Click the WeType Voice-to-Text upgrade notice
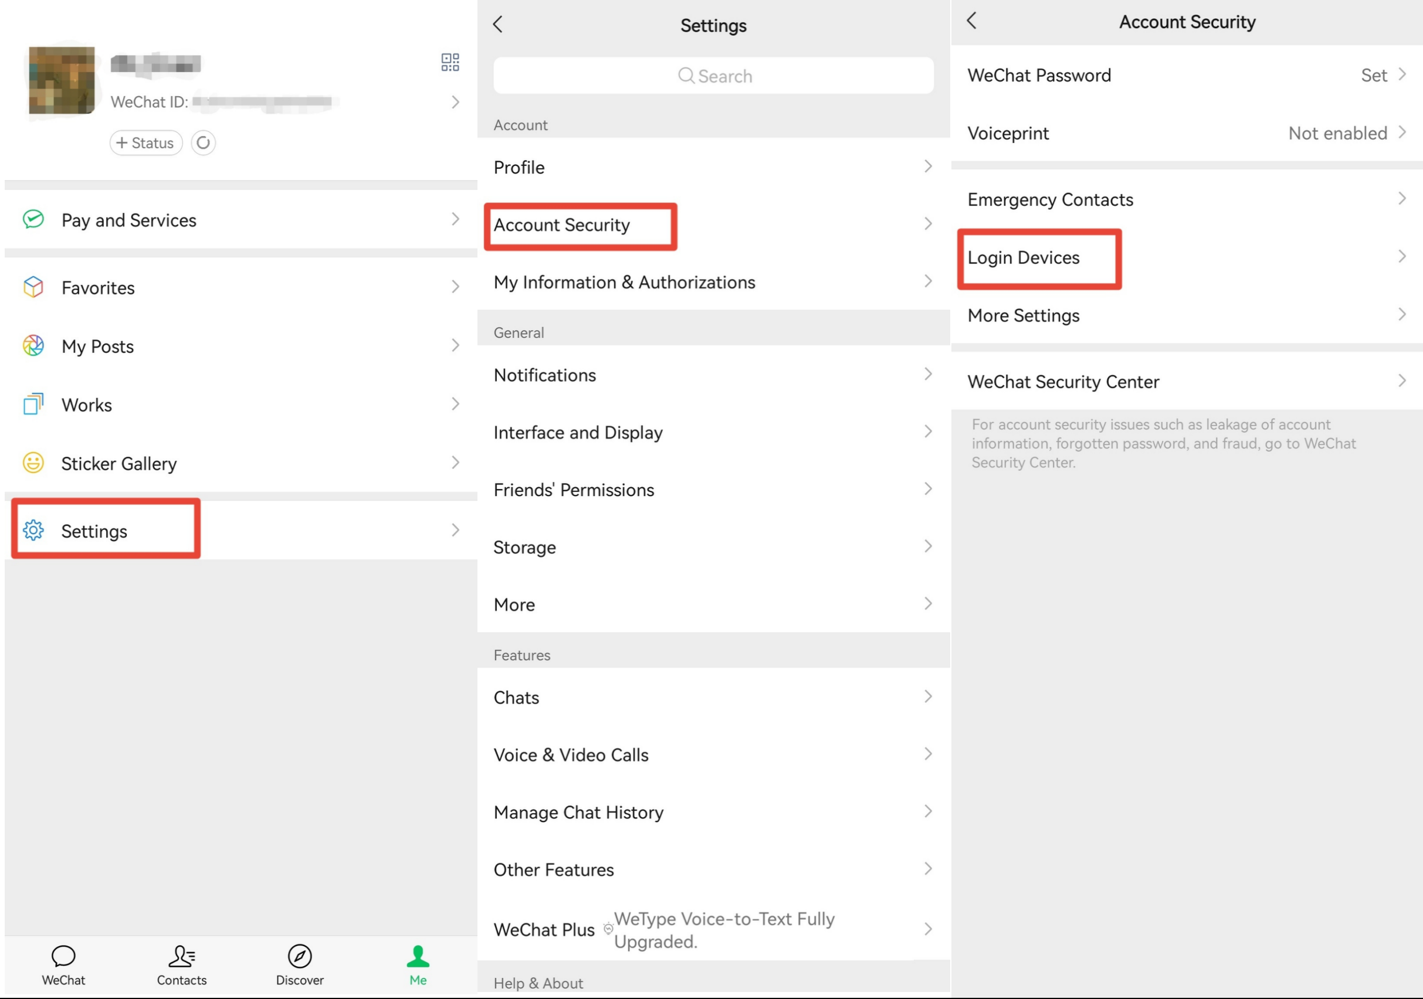The height and width of the screenshot is (999, 1423). (x=724, y=930)
